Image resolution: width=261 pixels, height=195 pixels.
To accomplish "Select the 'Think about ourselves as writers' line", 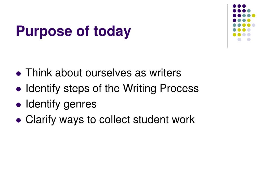I will (x=103, y=73).
